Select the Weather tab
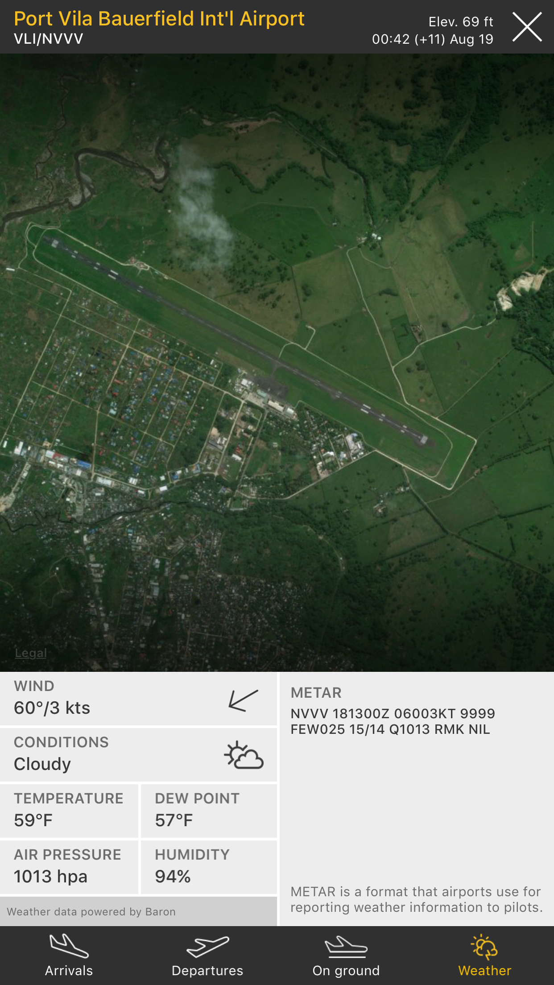The height and width of the screenshot is (985, 554). (485, 955)
